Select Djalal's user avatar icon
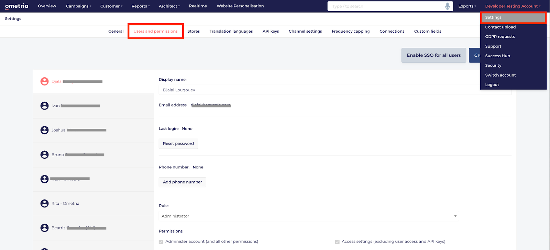 click(x=44, y=81)
